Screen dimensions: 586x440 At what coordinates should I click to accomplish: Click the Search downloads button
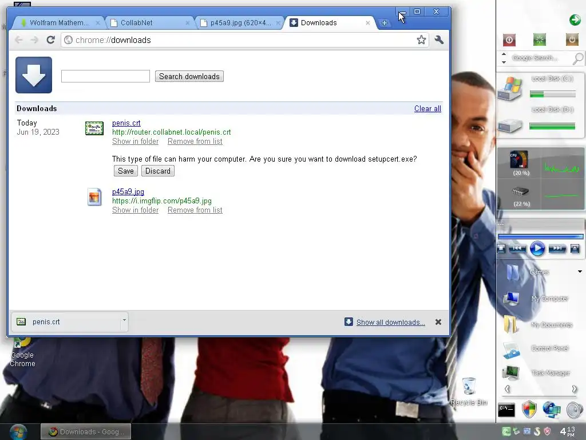point(189,76)
